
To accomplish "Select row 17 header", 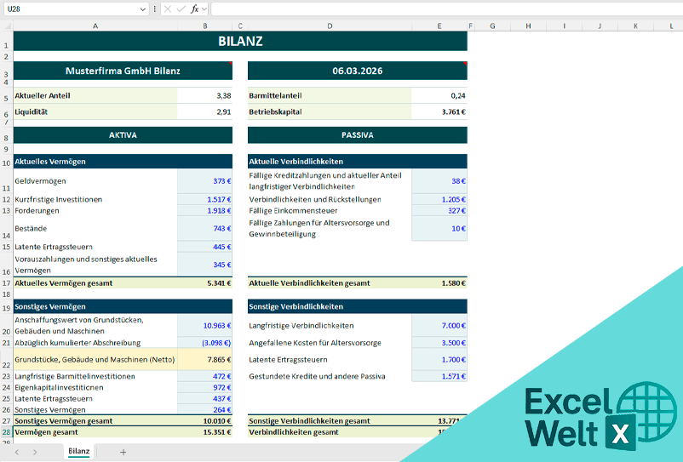I will coord(6,283).
